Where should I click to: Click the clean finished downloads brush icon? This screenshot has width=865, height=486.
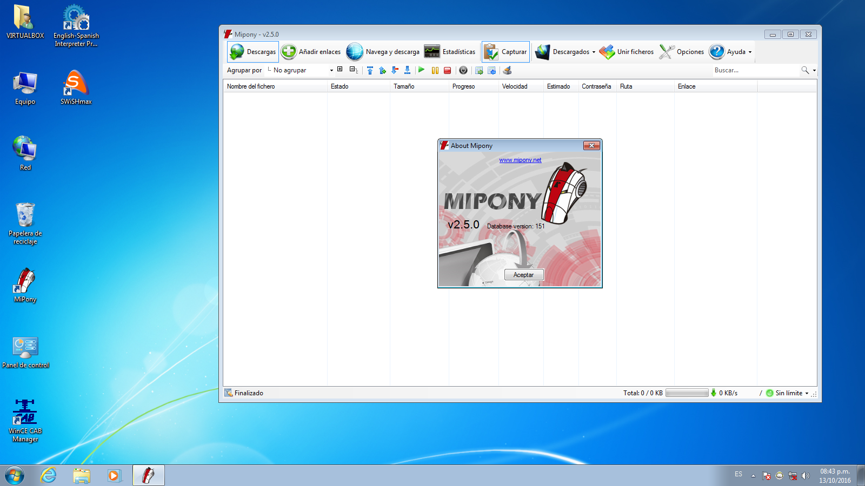coord(507,70)
